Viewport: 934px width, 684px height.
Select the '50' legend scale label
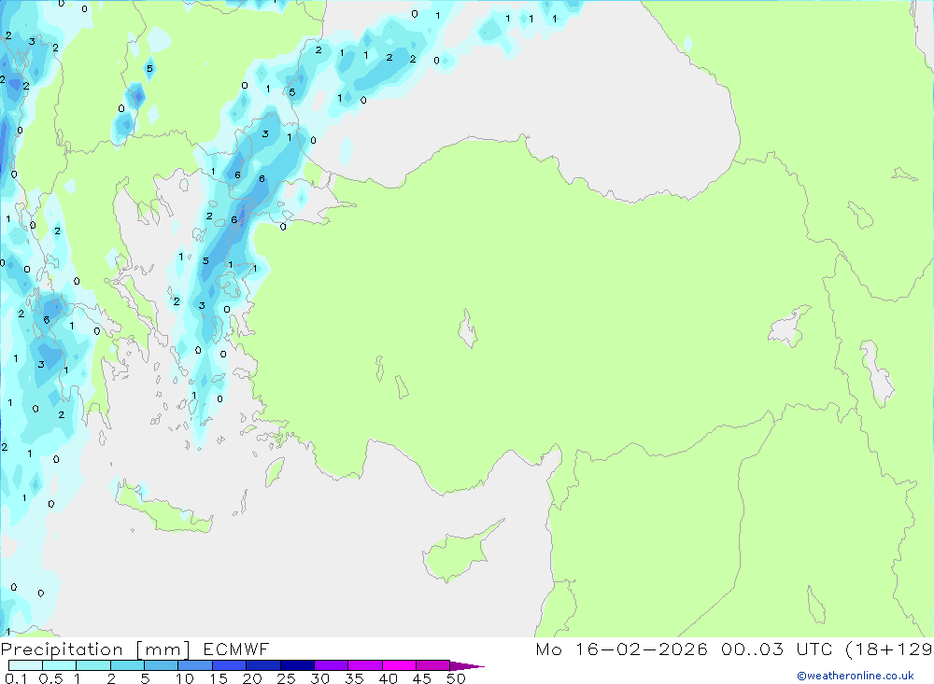pos(456,678)
